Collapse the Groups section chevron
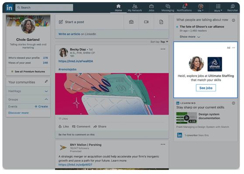The image size is (244, 174). tap(46, 99)
